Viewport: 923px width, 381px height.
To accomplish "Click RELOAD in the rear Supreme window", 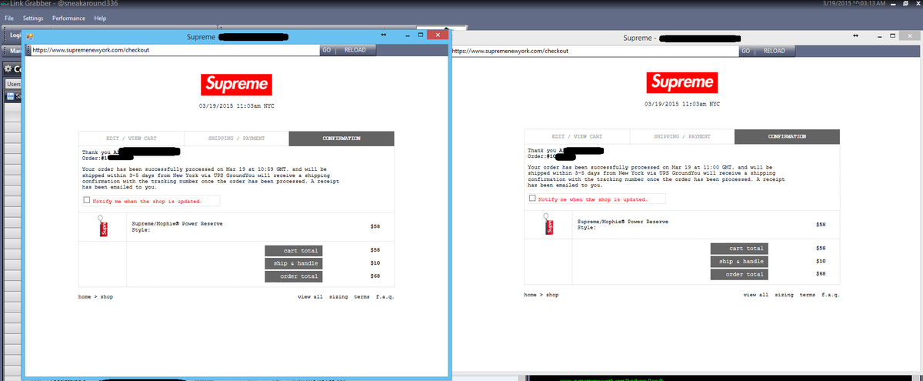I will tap(774, 51).
